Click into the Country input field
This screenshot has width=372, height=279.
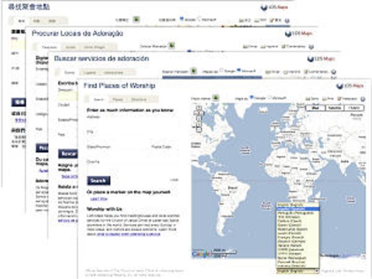pyautogui.click(x=132, y=168)
